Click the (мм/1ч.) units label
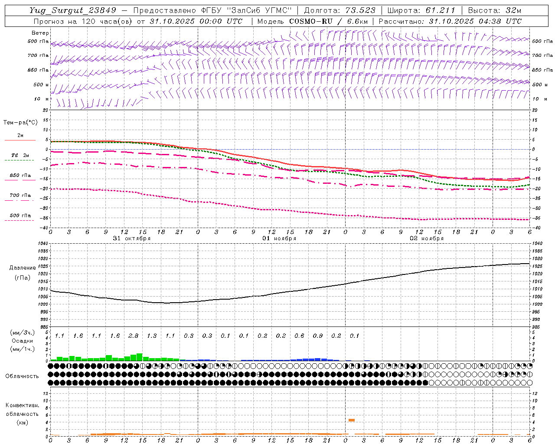 click(x=22, y=349)
